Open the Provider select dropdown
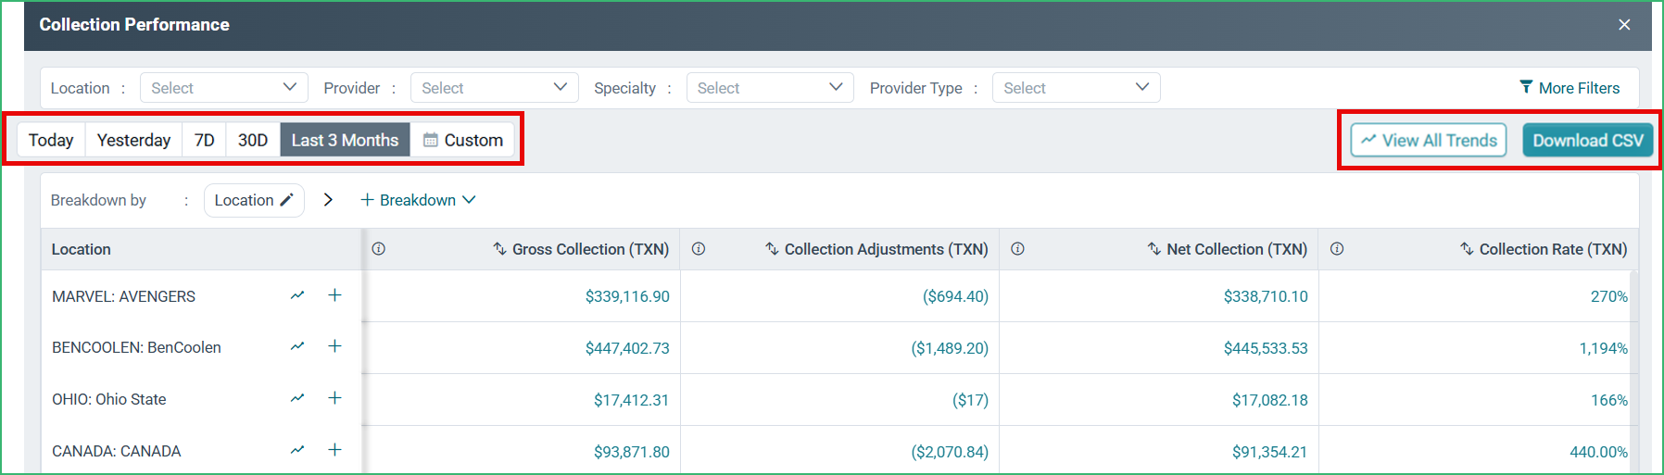This screenshot has width=1664, height=475. (494, 88)
